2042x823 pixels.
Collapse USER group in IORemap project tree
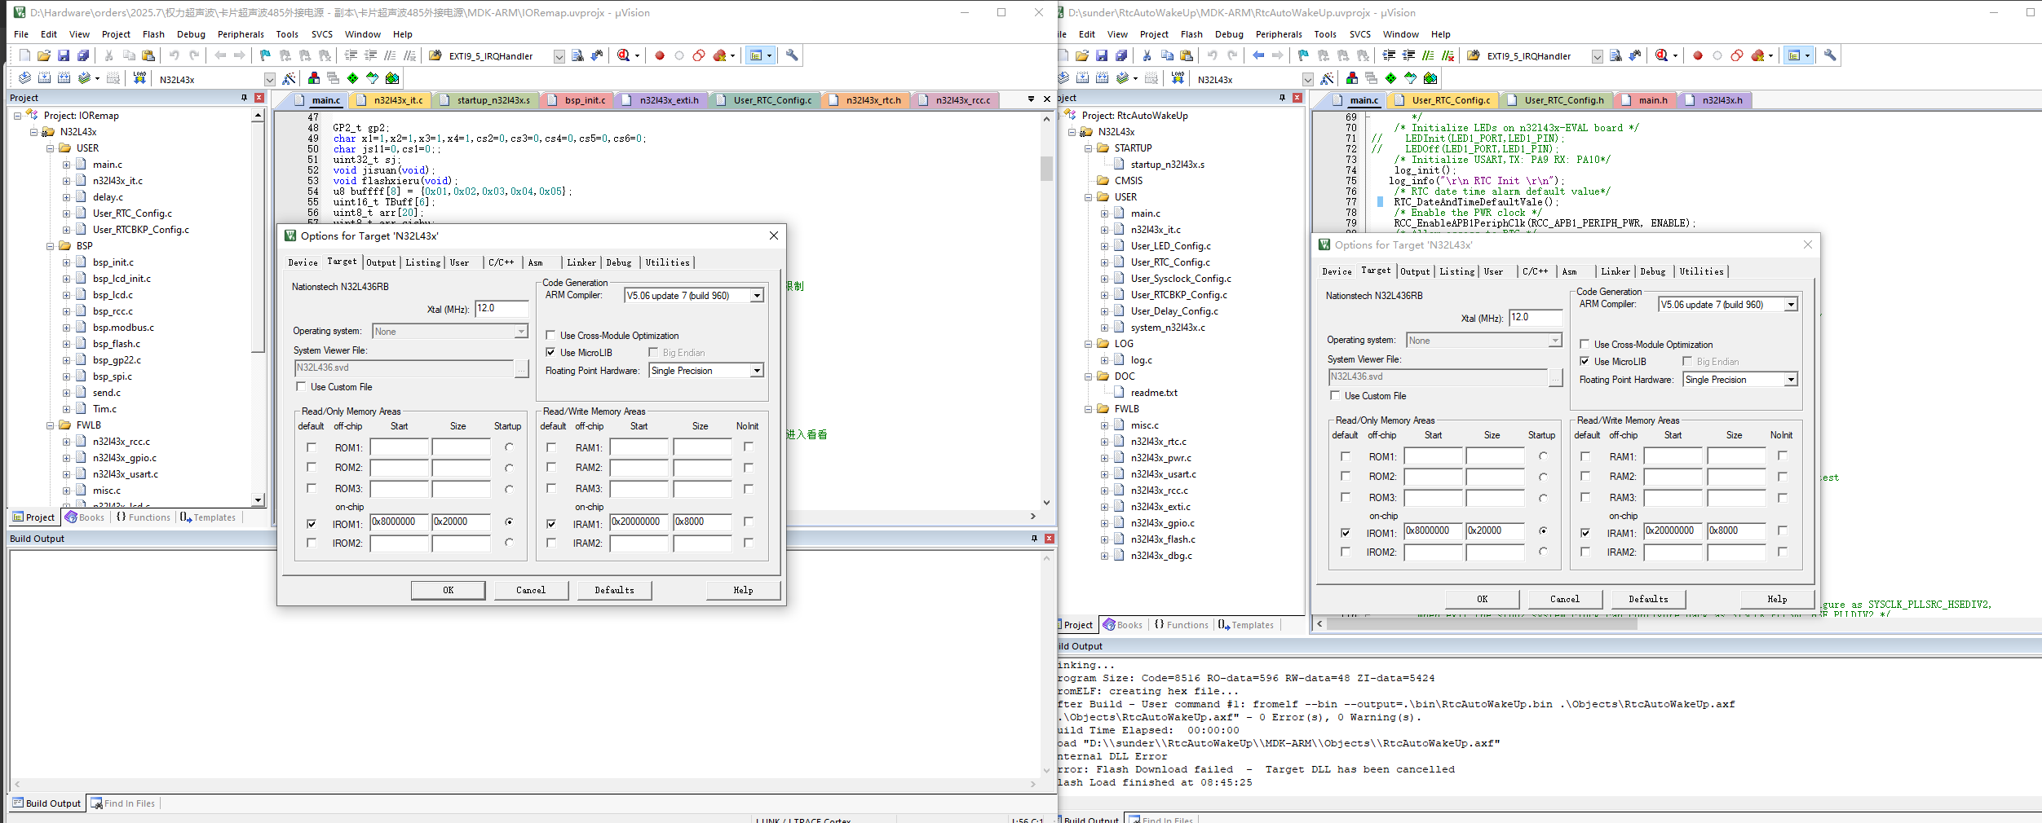tap(51, 148)
